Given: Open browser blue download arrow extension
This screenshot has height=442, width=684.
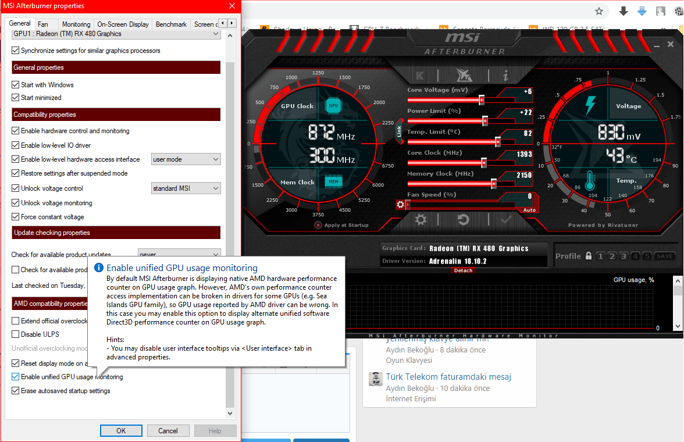Looking at the screenshot, I should [x=642, y=12].
